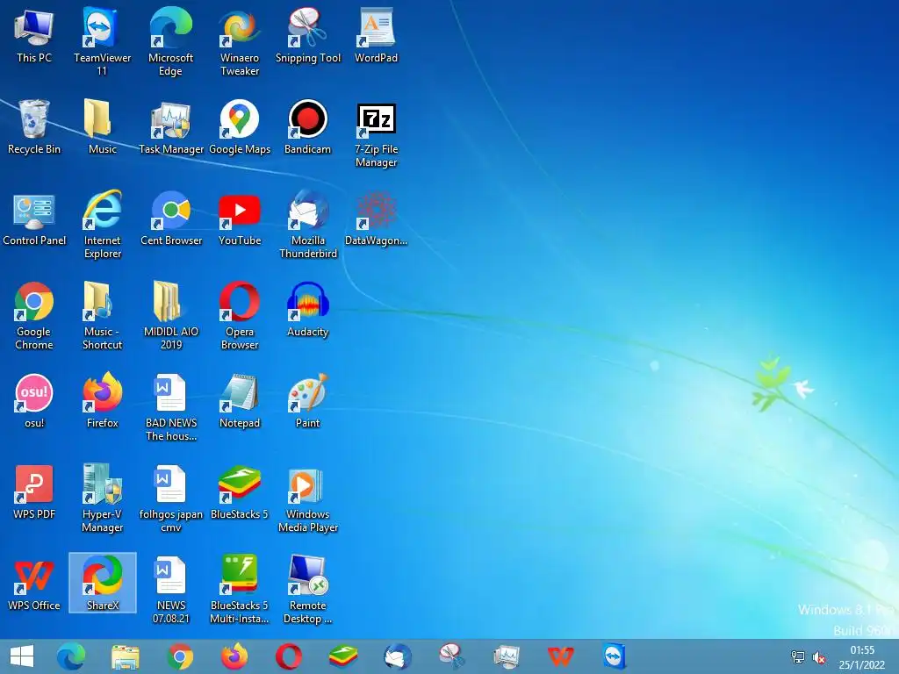Select the YouTube desktop shortcut
Image resolution: width=899 pixels, height=674 pixels.
[x=239, y=219]
